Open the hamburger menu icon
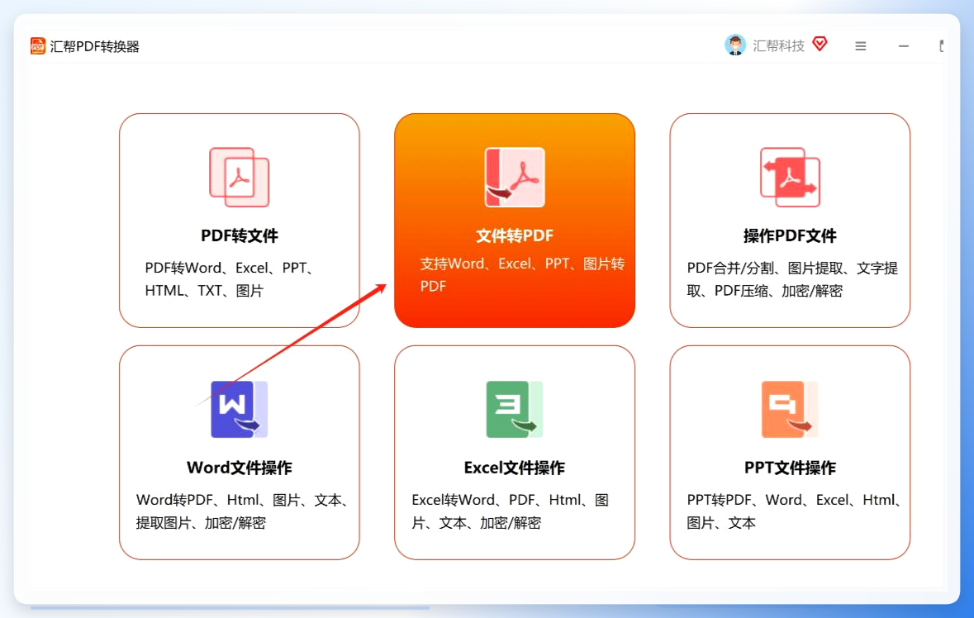Image resolution: width=974 pixels, height=618 pixels. [x=860, y=46]
